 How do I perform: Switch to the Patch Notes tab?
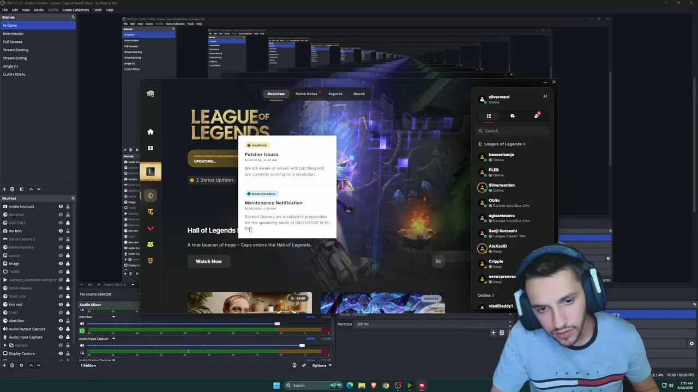(306, 94)
